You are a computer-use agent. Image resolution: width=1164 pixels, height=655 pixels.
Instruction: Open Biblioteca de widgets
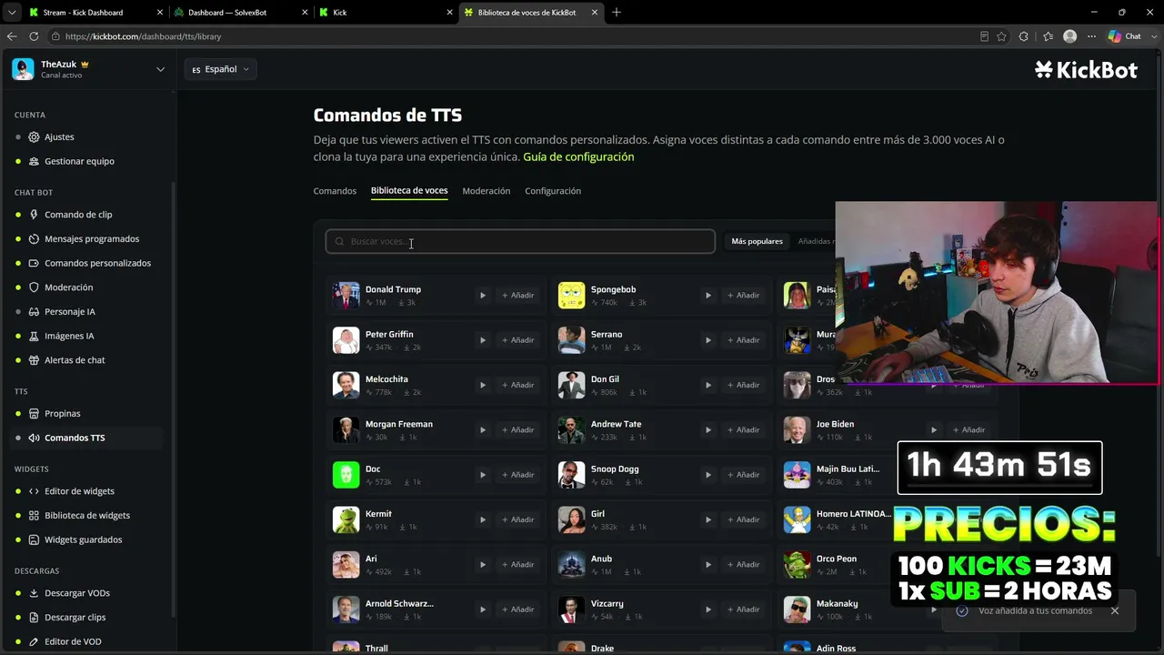[87, 515]
